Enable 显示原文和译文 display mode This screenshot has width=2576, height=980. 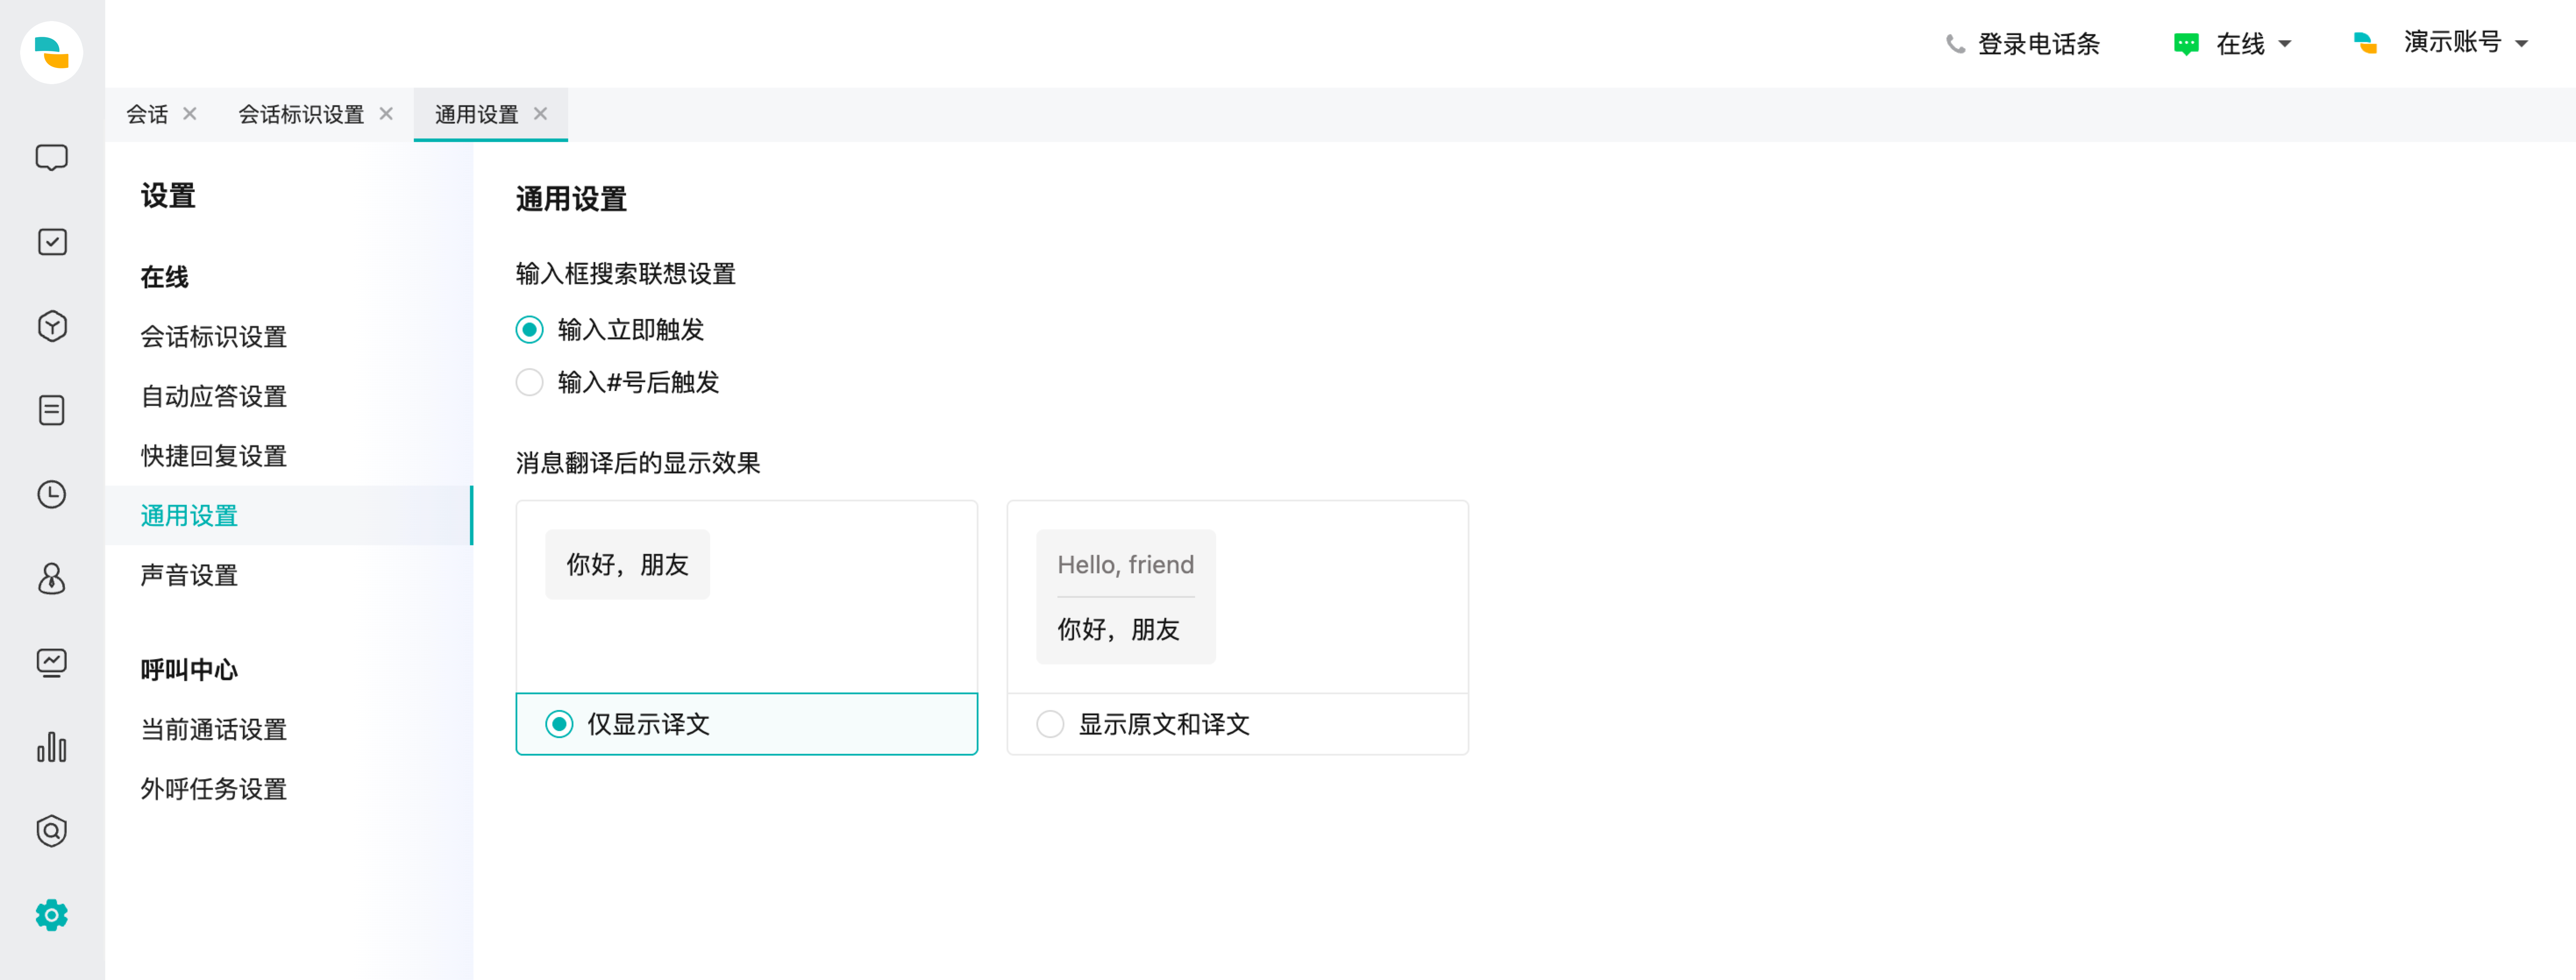(1049, 724)
